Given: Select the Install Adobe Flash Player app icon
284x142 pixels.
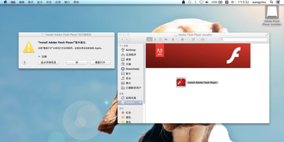Looking at the screenshot, I should point(181,82).
